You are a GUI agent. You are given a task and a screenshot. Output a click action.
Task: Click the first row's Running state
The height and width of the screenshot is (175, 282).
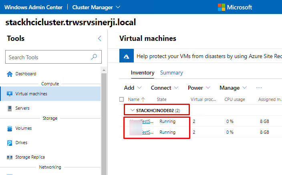(167, 121)
